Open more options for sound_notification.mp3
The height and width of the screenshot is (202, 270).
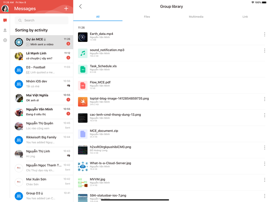[x=265, y=51]
